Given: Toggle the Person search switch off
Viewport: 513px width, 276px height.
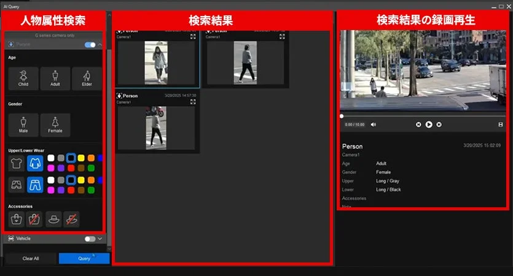Looking at the screenshot, I should pos(90,45).
